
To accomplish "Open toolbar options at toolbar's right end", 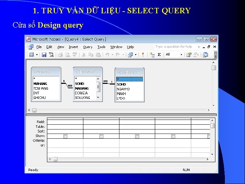I will (x=216, y=55).
